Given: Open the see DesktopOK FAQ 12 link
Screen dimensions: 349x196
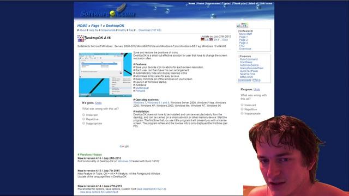Looking at the screenshot, I should [x=152, y=189].
